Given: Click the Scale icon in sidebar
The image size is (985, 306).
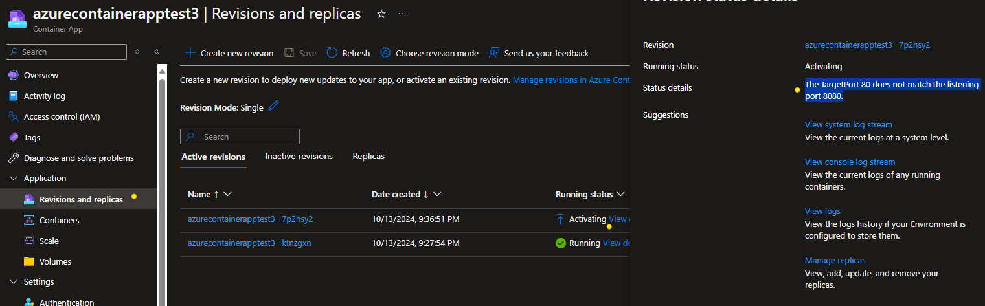Looking at the screenshot, I should tap(28, 241).
